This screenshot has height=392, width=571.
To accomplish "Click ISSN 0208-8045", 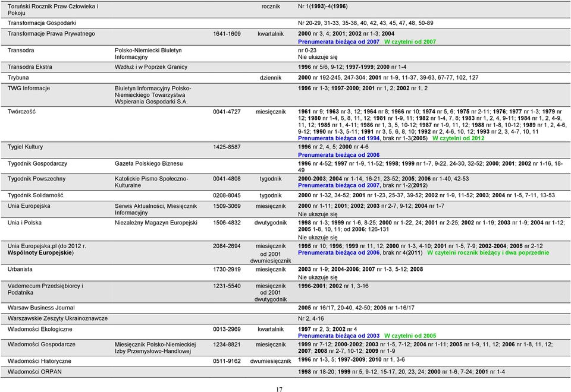I will 227,195.
